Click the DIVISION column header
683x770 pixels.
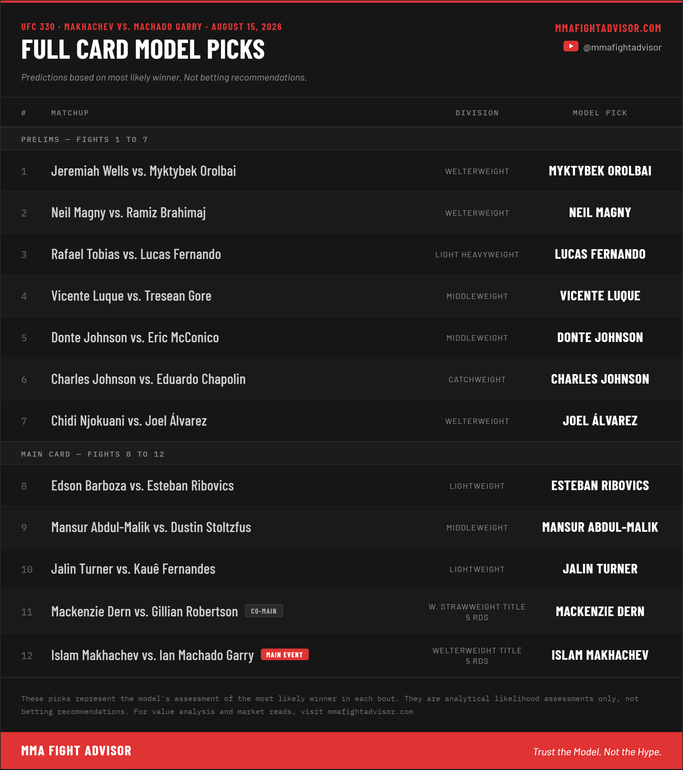click(477, 113)
